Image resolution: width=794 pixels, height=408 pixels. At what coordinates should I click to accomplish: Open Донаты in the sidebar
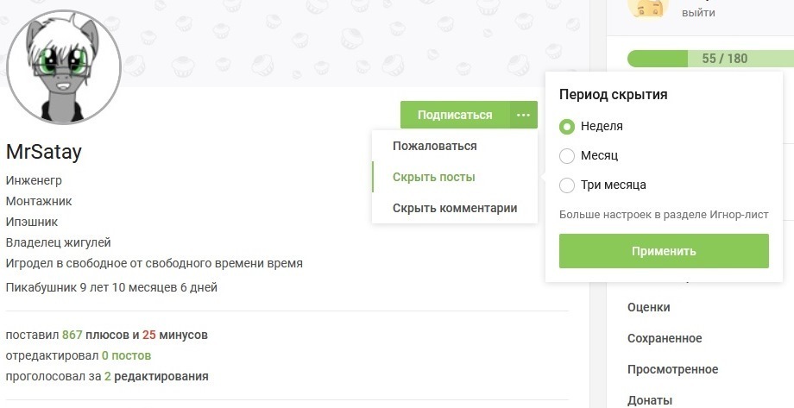pyautogui.click(x=650, y=399)
